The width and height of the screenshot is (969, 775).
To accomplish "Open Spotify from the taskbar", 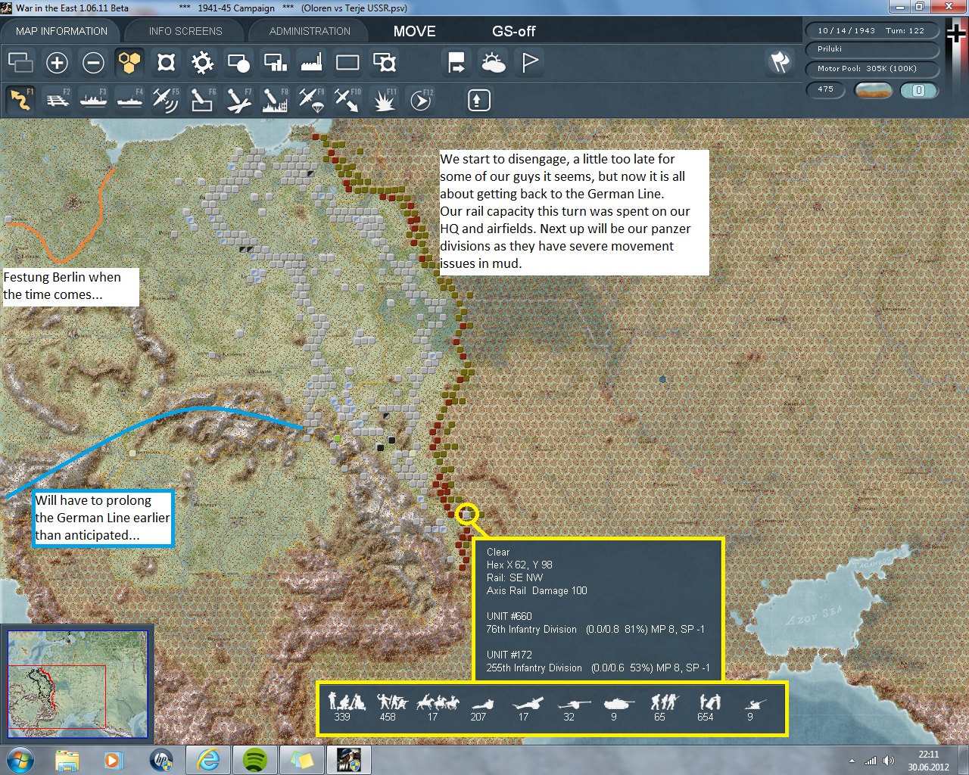I will coord(255,759).
